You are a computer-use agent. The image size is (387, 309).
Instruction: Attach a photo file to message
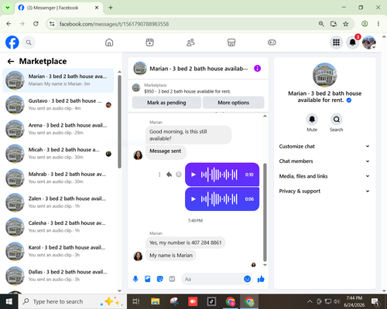148,279
